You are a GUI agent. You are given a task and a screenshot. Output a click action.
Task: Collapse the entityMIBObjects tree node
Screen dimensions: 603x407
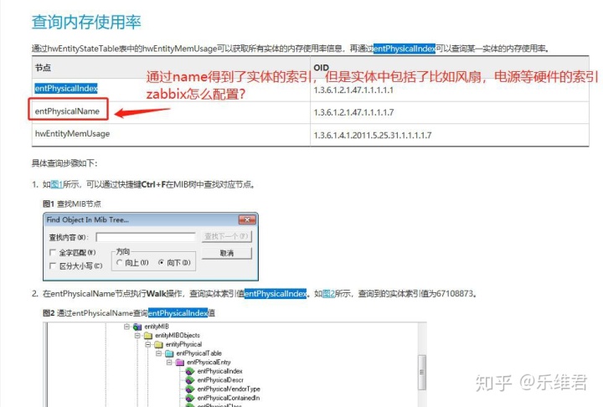click(x=137, y=336)
